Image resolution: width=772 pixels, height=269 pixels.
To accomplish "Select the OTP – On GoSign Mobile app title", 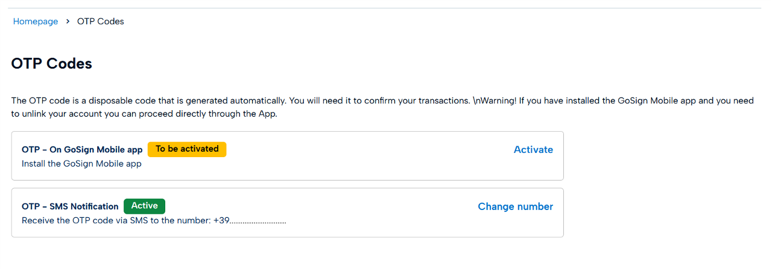I will [x=82, y=150].
